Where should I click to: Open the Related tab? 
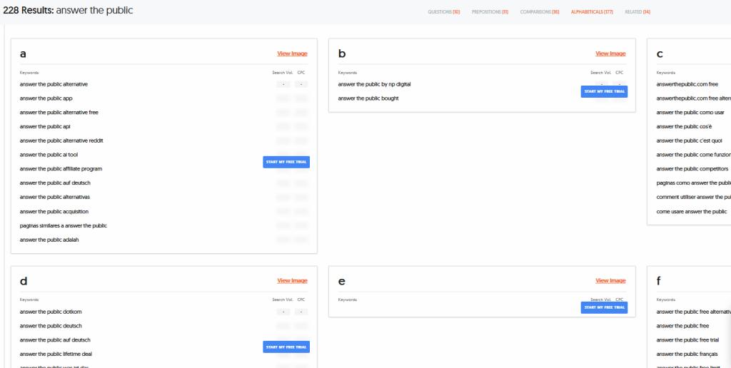point(637,11)
